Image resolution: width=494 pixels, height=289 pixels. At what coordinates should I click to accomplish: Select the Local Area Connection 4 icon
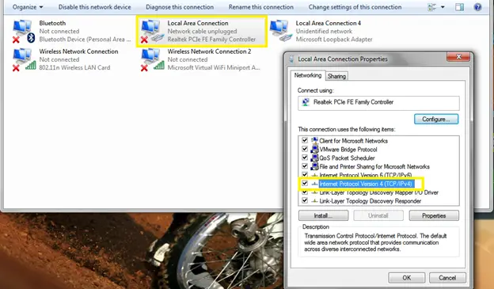(x=280, y=30)
